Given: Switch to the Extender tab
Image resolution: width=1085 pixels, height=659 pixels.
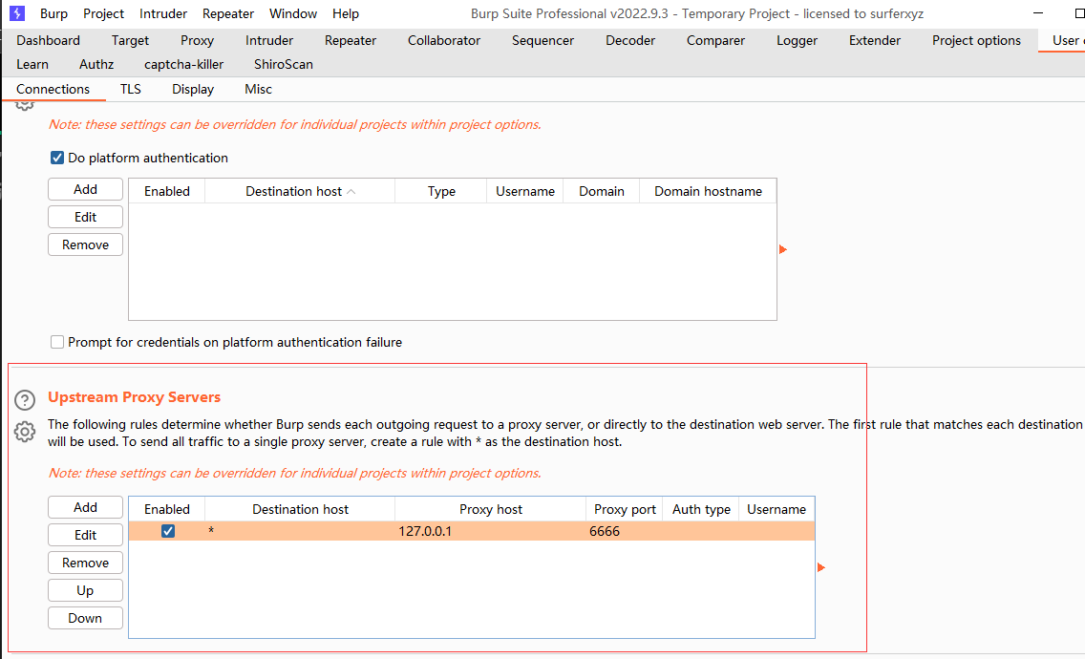Looking at the screenshot, I should (875, 40).
